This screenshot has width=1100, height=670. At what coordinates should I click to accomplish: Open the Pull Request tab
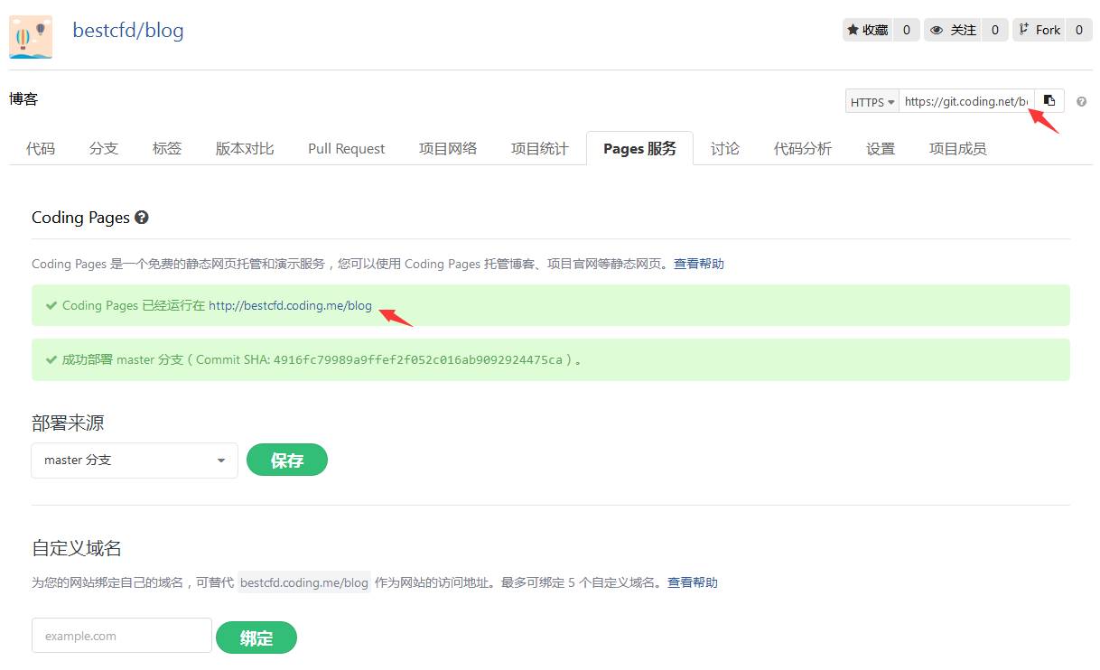pyautogui.click(x=346, y=149)
